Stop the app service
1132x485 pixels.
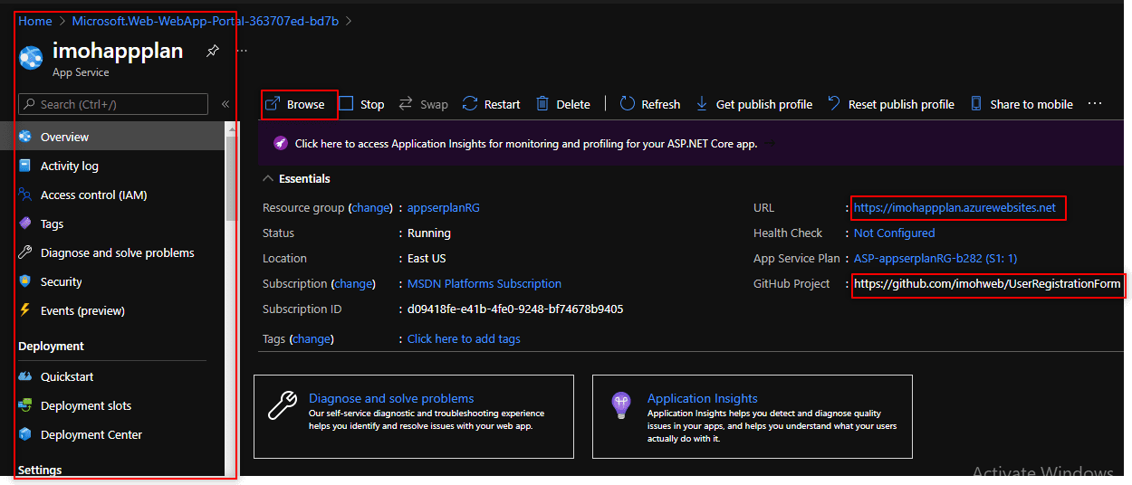click(x=361, y=104)
